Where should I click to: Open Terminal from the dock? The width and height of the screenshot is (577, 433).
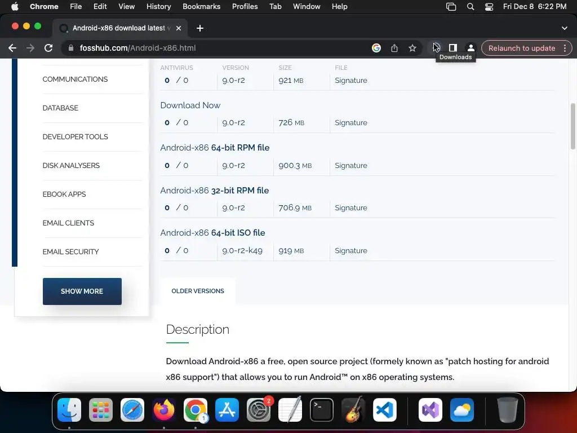[322, 410]
